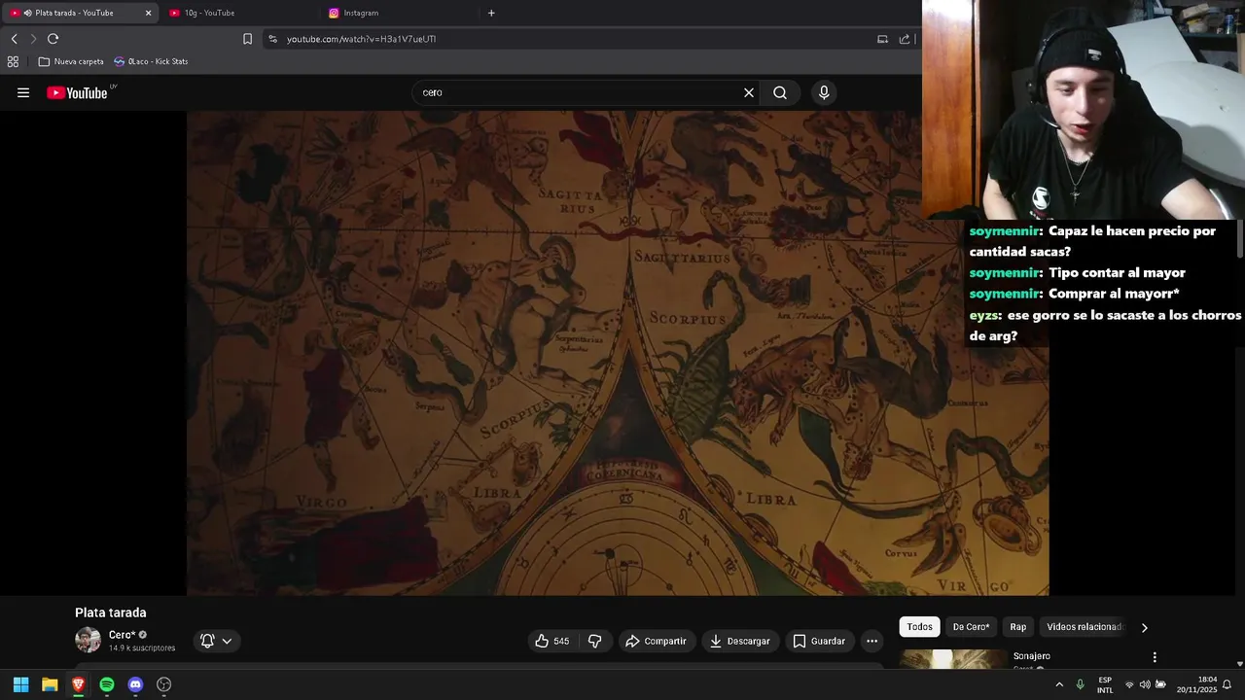Open 0Laco - Kick Stats bookmark
Viewport: 1245px width, 700px height.
pos(151,61)
